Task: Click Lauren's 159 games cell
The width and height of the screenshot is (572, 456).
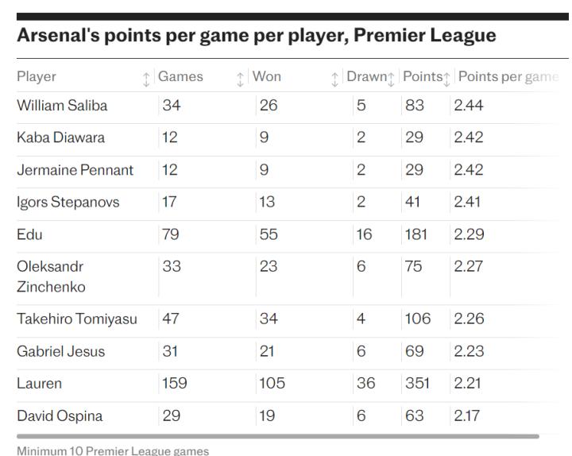Action: tap(174, 384)
